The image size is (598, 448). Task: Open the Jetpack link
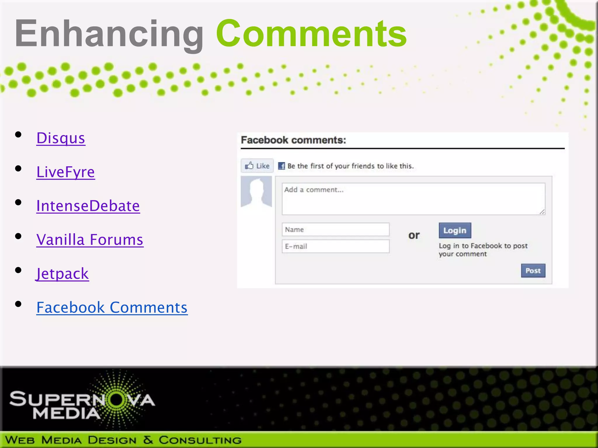[62, 274]
